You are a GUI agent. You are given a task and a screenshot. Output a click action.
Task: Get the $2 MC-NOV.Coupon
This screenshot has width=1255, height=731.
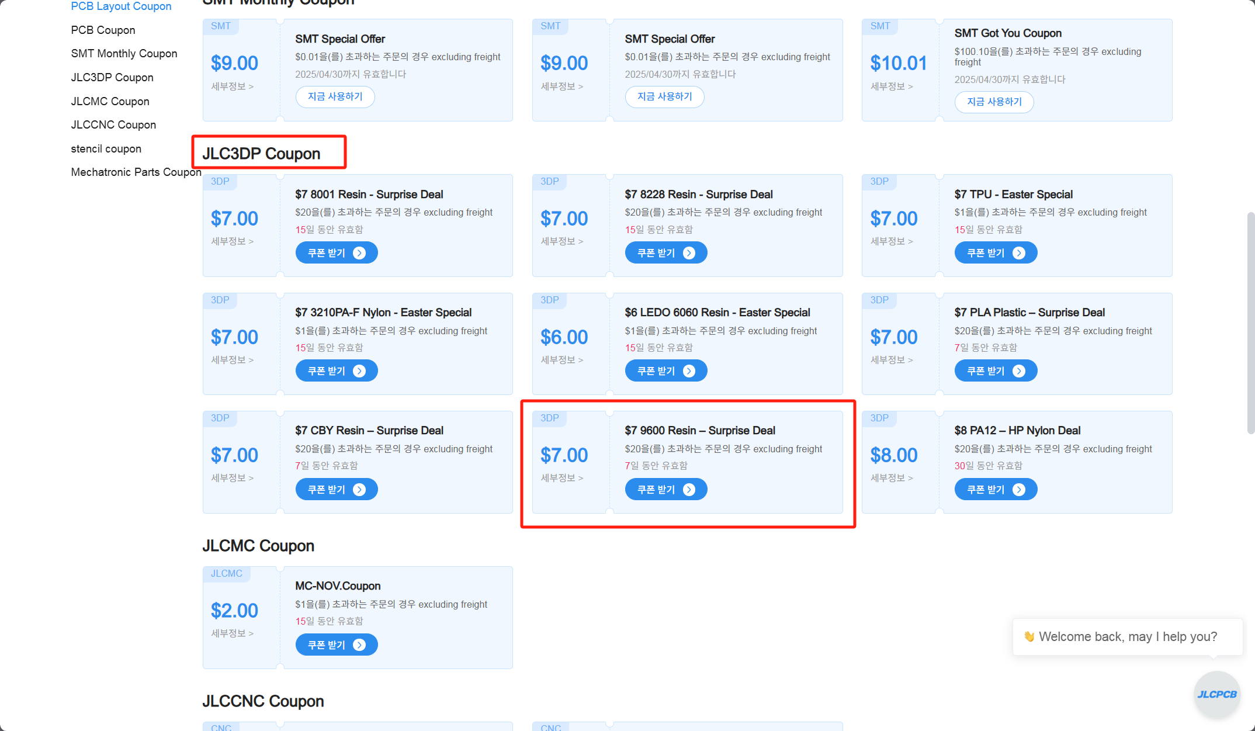click(x=337, y=645)
